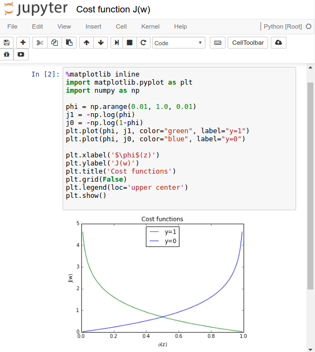
Task: Click the vertical scrollbar thumb
Action: click(x=310, y=186)
